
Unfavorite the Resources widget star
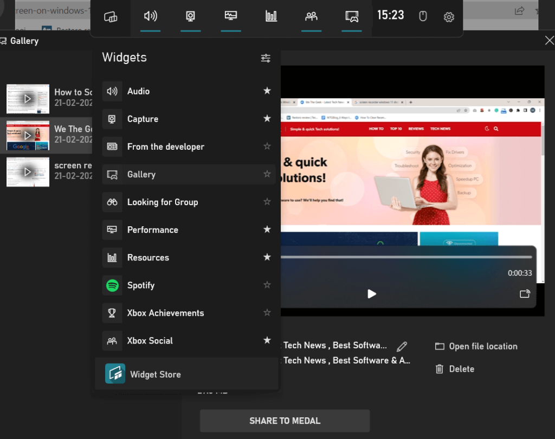point(267,257)
